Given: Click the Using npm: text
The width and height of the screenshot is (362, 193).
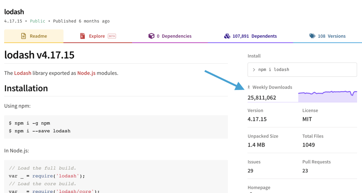Looking at the screenshot, I should coord(17,106).
